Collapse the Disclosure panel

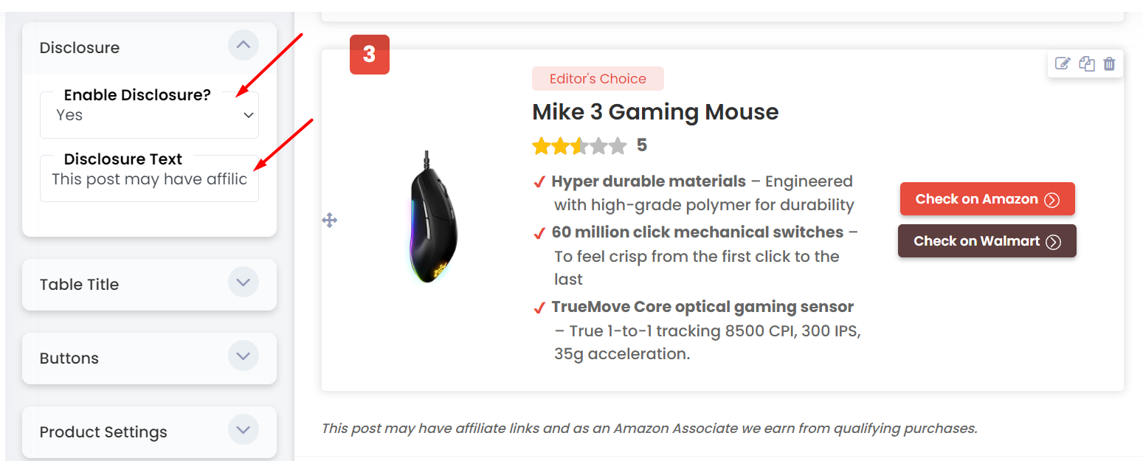pos(244,45)
